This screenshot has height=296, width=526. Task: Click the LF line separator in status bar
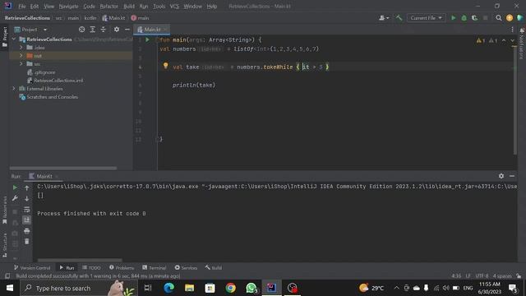(468, 276)
